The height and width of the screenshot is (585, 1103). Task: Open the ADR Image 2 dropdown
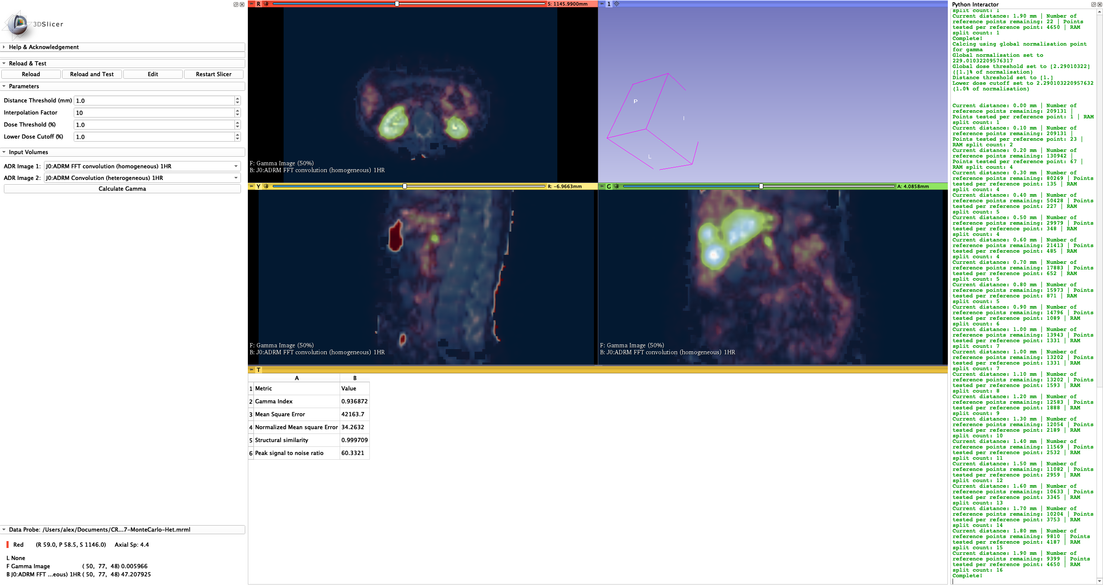click(x=236, y=178)
